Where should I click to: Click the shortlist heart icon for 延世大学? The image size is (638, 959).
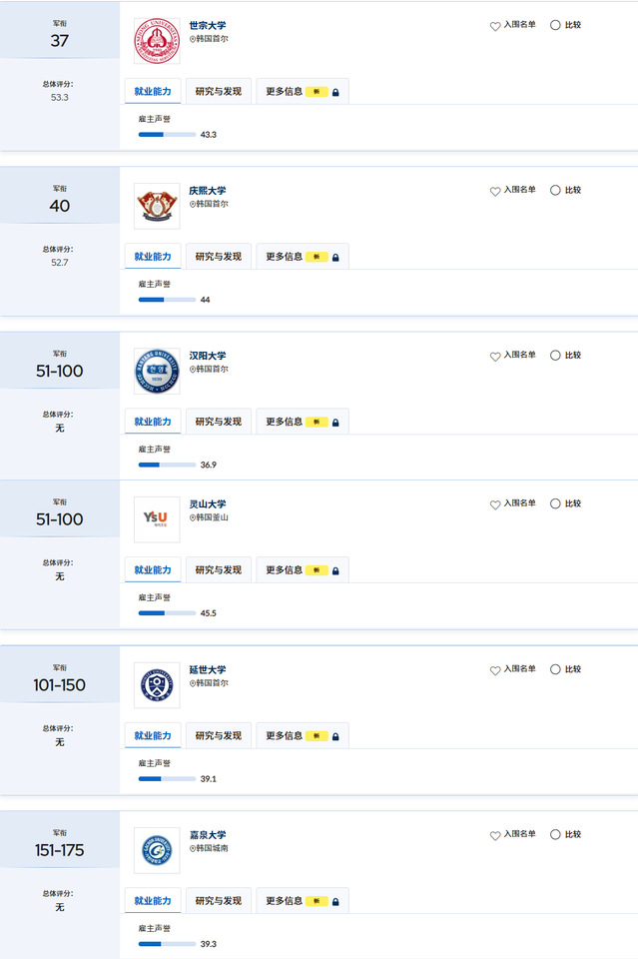click(x=495, y=670)
